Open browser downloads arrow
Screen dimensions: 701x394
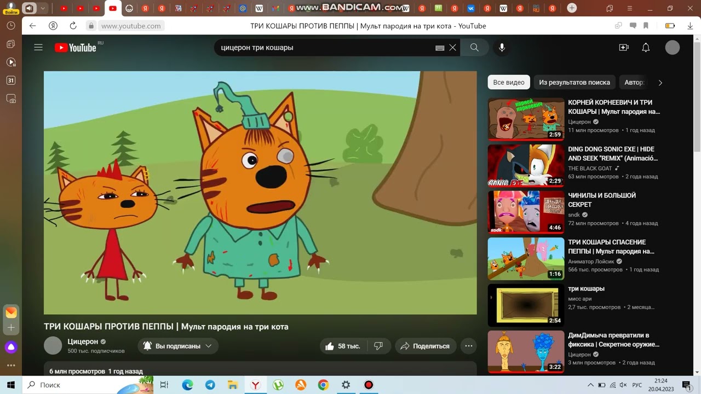tap(689, 26)
